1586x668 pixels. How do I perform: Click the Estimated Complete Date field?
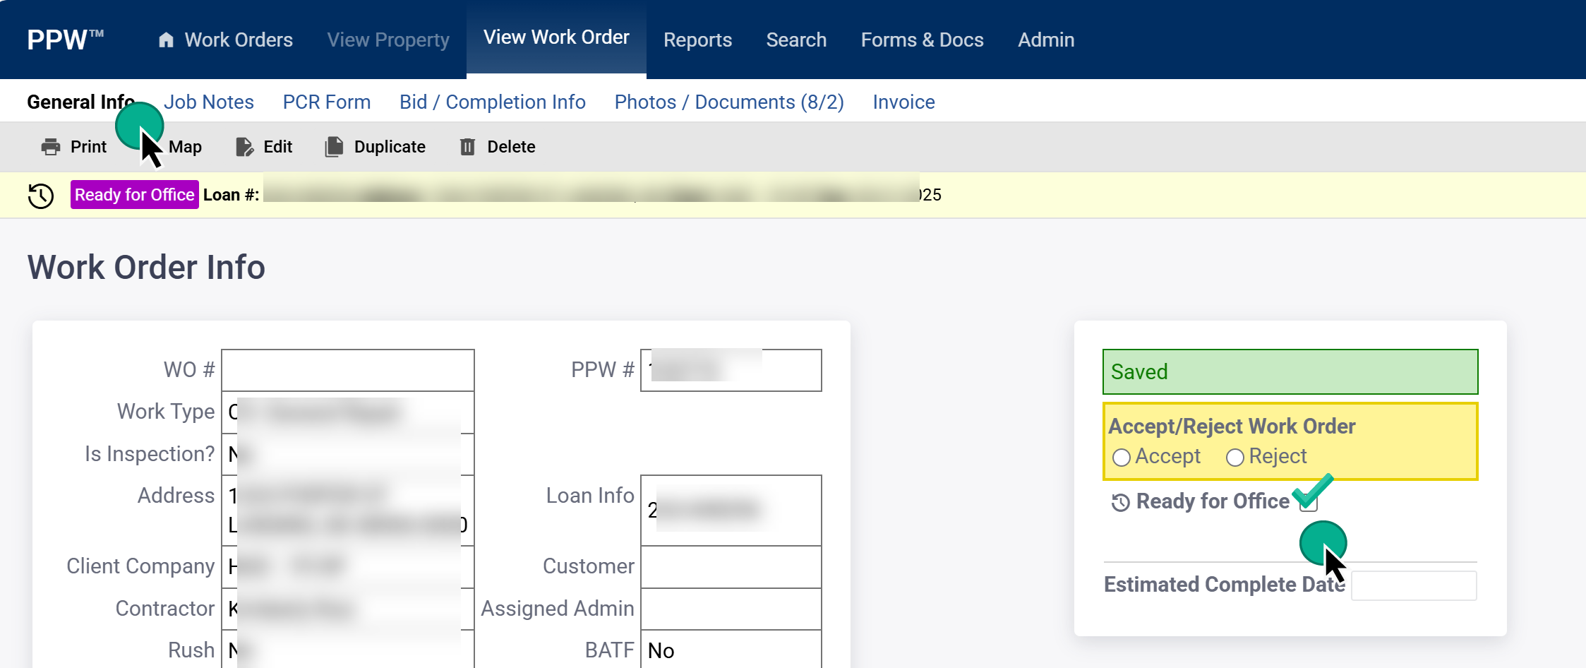(1414, 585)
